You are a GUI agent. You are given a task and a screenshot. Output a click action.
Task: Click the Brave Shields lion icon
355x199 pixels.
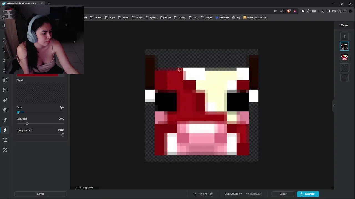point(289,11)
